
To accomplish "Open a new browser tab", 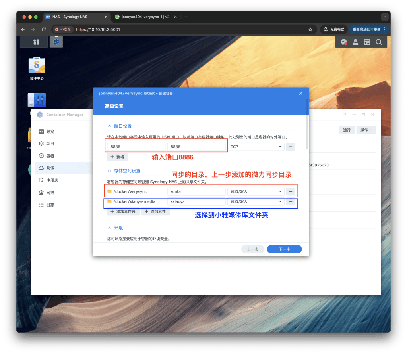I will tap(186, 17).
